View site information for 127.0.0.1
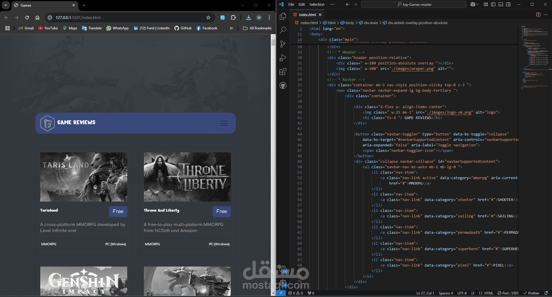The width and height of the screenshot is (552, 297). point(50,18)
